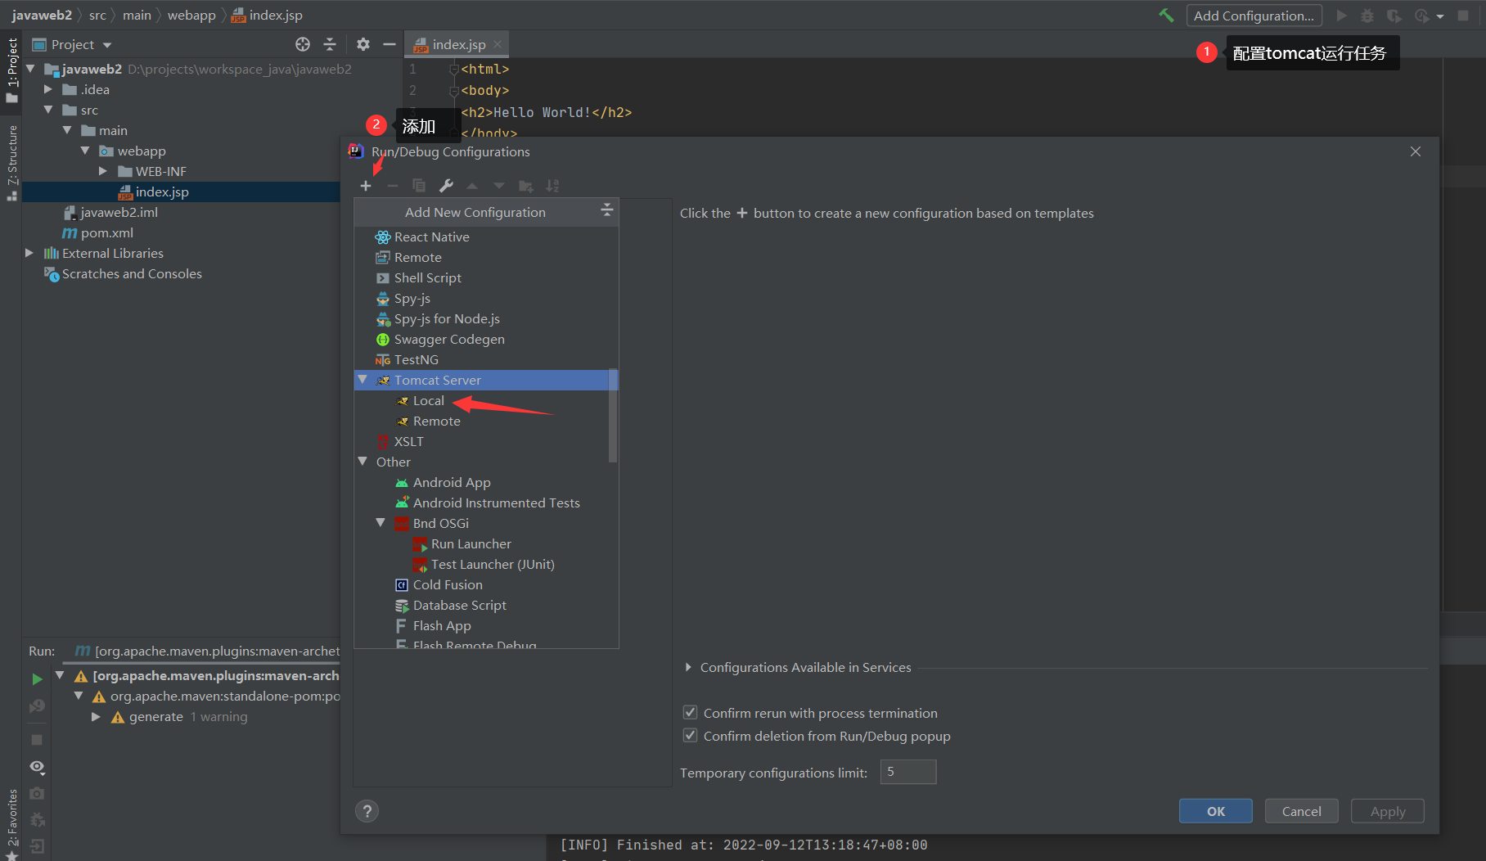Click the collapse icon in Add New Configuration header
The image size is (1486, 861).
click(606, 210)
